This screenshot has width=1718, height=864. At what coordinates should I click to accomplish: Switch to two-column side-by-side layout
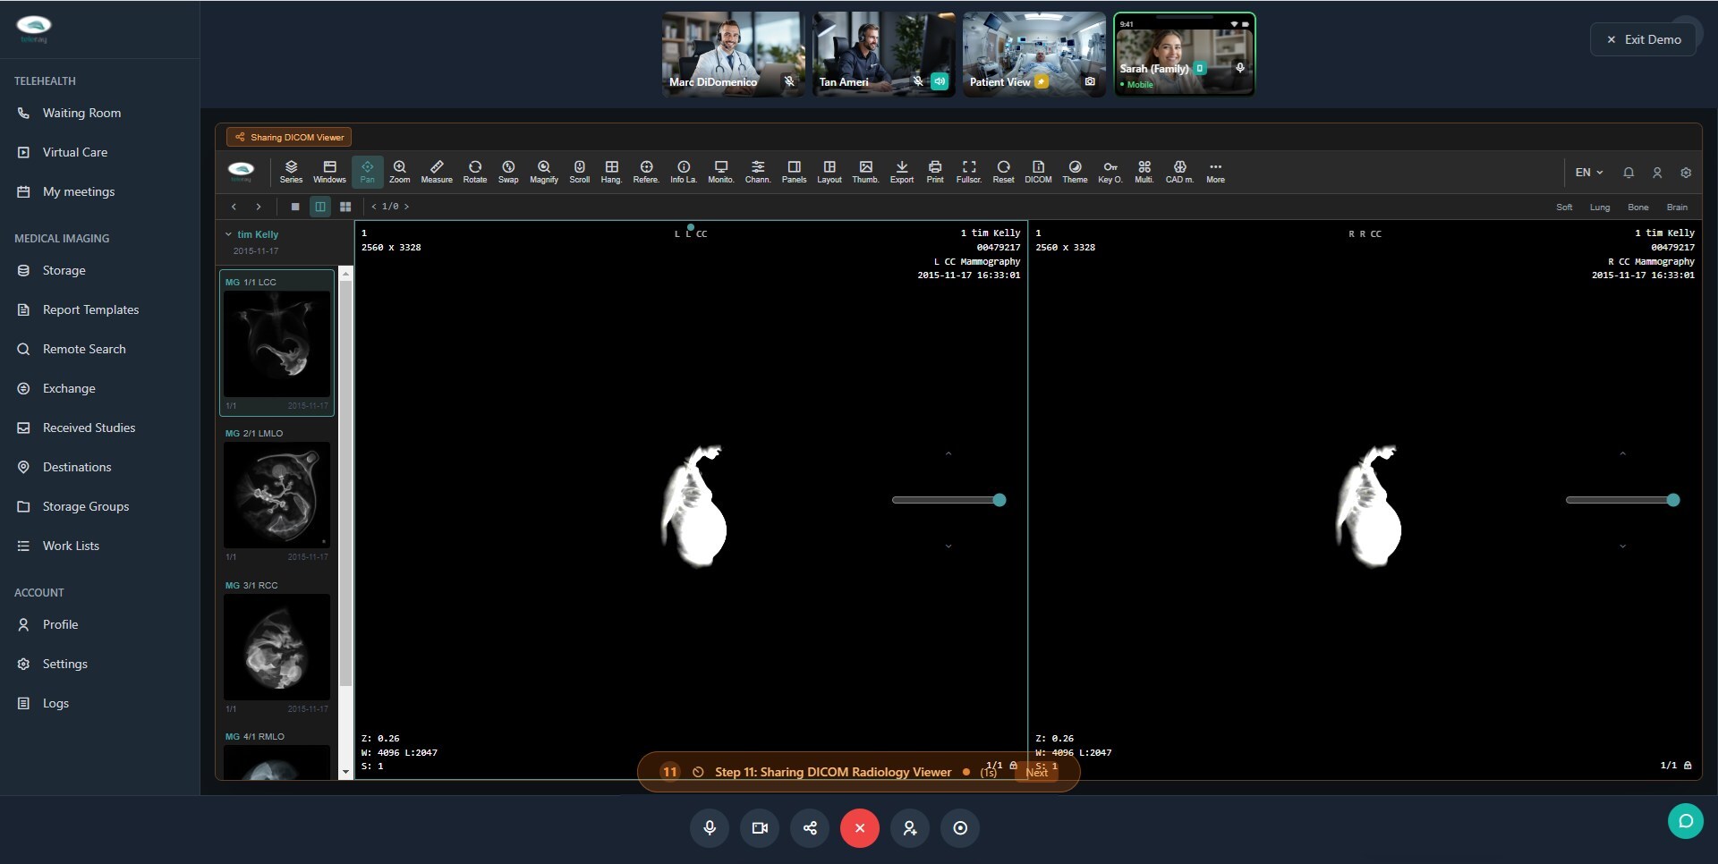[x=320, y=207]
